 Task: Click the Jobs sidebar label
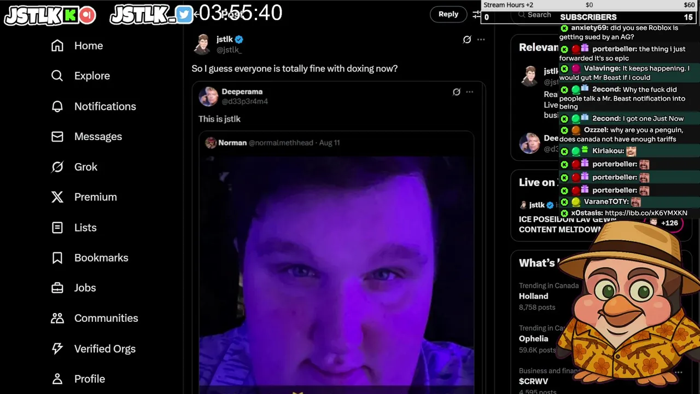click(x=85, y=288)
